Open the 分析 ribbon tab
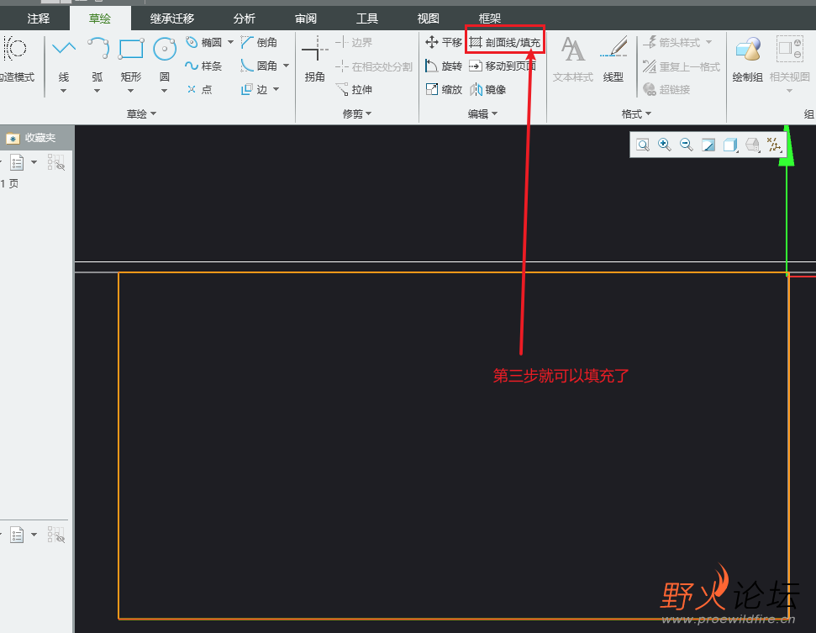 click(x=244, y=18)
